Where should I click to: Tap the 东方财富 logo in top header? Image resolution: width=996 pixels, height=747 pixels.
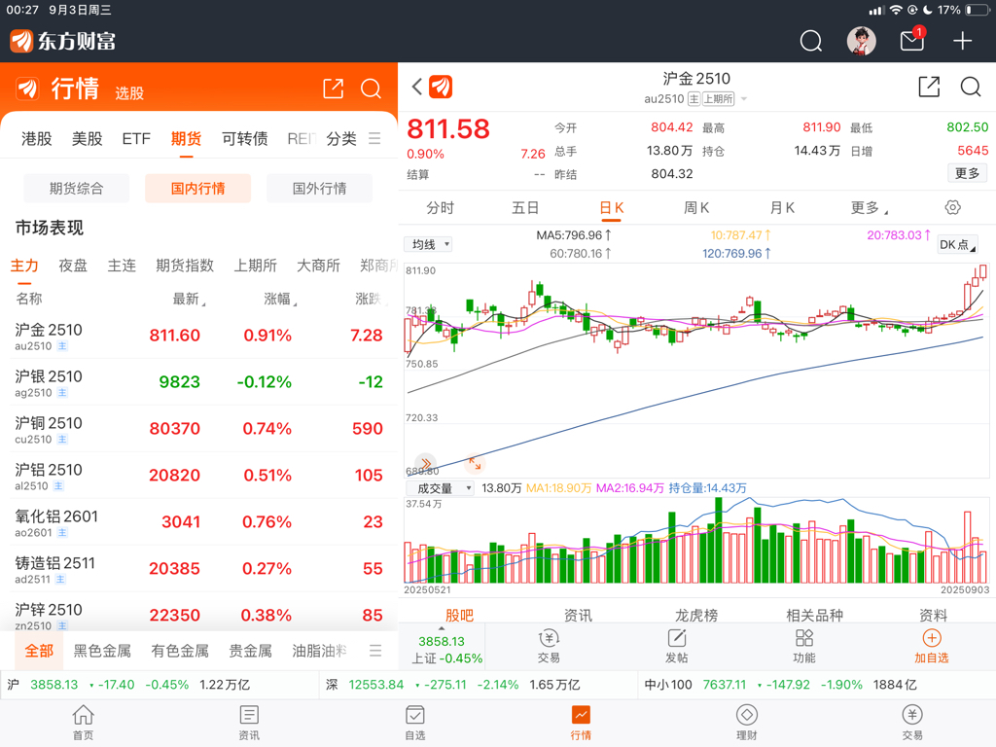[63, 41]
